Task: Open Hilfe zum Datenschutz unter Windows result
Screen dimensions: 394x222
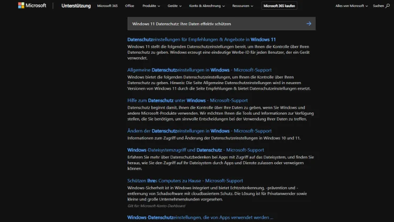Action: 187,100
